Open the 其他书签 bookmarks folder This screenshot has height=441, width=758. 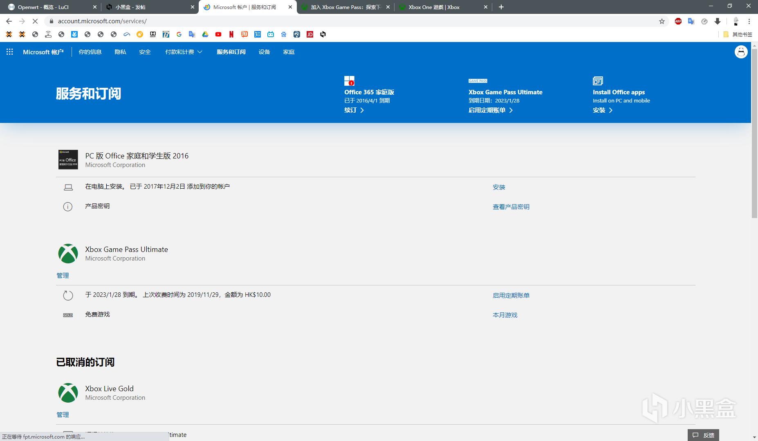click(x=738, y=34)
